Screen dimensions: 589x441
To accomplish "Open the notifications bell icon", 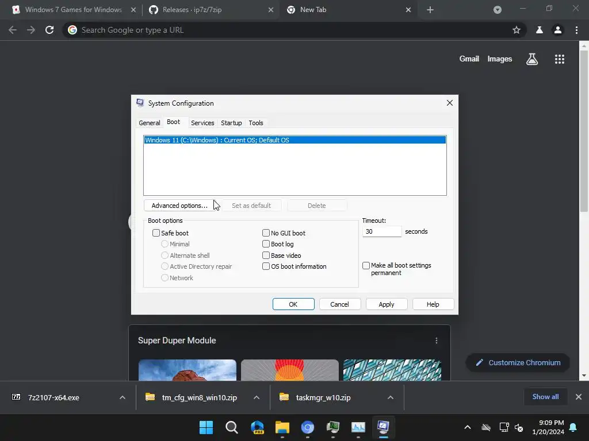I will pyautogui.click(x=573, y=427).
